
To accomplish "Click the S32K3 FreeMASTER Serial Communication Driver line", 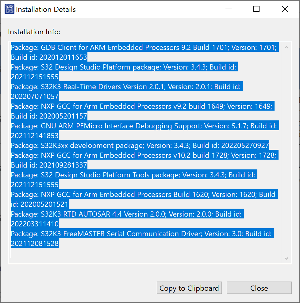I will (x=142, y=234).
